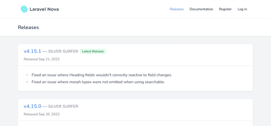Open the v4.15.1 release link
This screenshot has width=271, height=126.
pos(33,51)
